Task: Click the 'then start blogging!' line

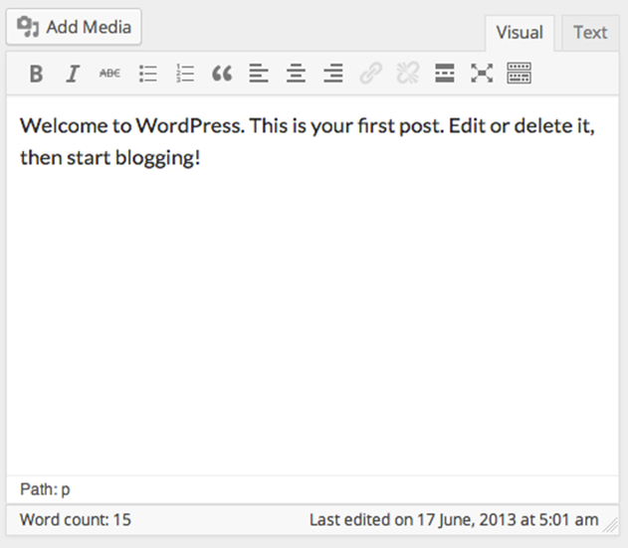Action: click(110, 158)
